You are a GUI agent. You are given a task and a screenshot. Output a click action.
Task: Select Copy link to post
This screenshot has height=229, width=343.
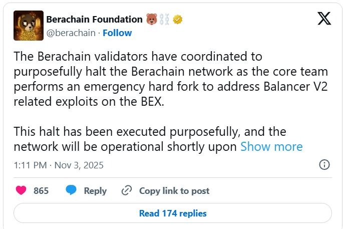pos(174,191)
